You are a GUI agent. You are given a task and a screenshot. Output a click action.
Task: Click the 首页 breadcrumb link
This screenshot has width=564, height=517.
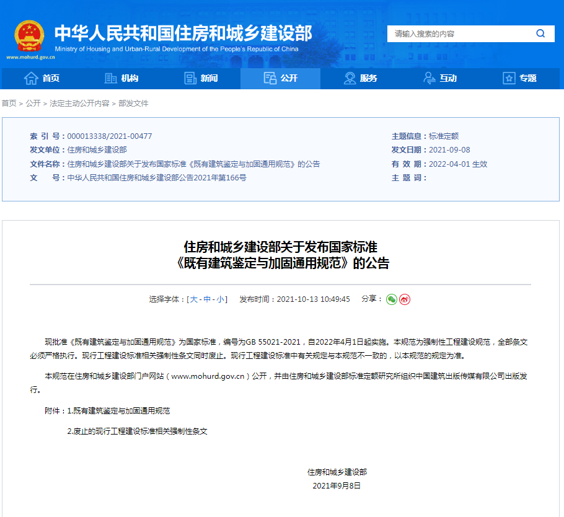coord(9,104)
